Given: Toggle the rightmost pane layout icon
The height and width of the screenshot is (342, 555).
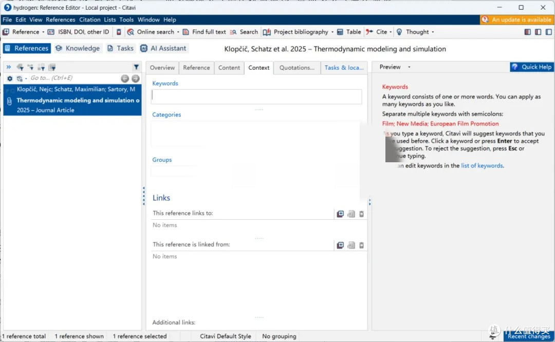Looking at the screenshot, I should (x=548, y=32).
